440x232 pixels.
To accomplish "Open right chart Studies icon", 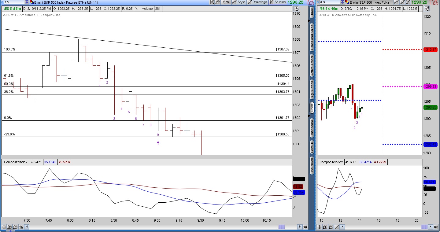I will [409, 2].
